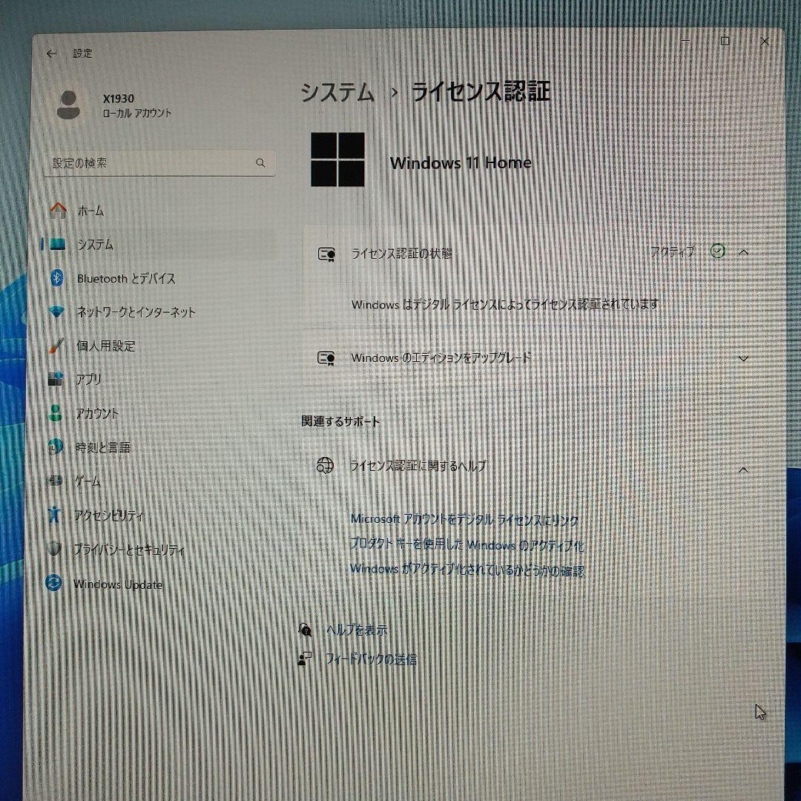Open ゲーム settings page
The image size is (801, 801).
coord(88,481)
